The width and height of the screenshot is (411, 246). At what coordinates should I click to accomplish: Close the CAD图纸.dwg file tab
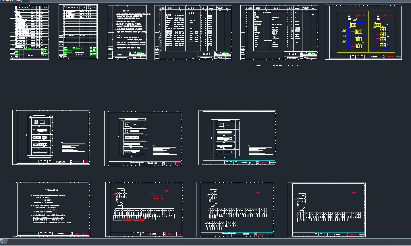click(28, 1)
